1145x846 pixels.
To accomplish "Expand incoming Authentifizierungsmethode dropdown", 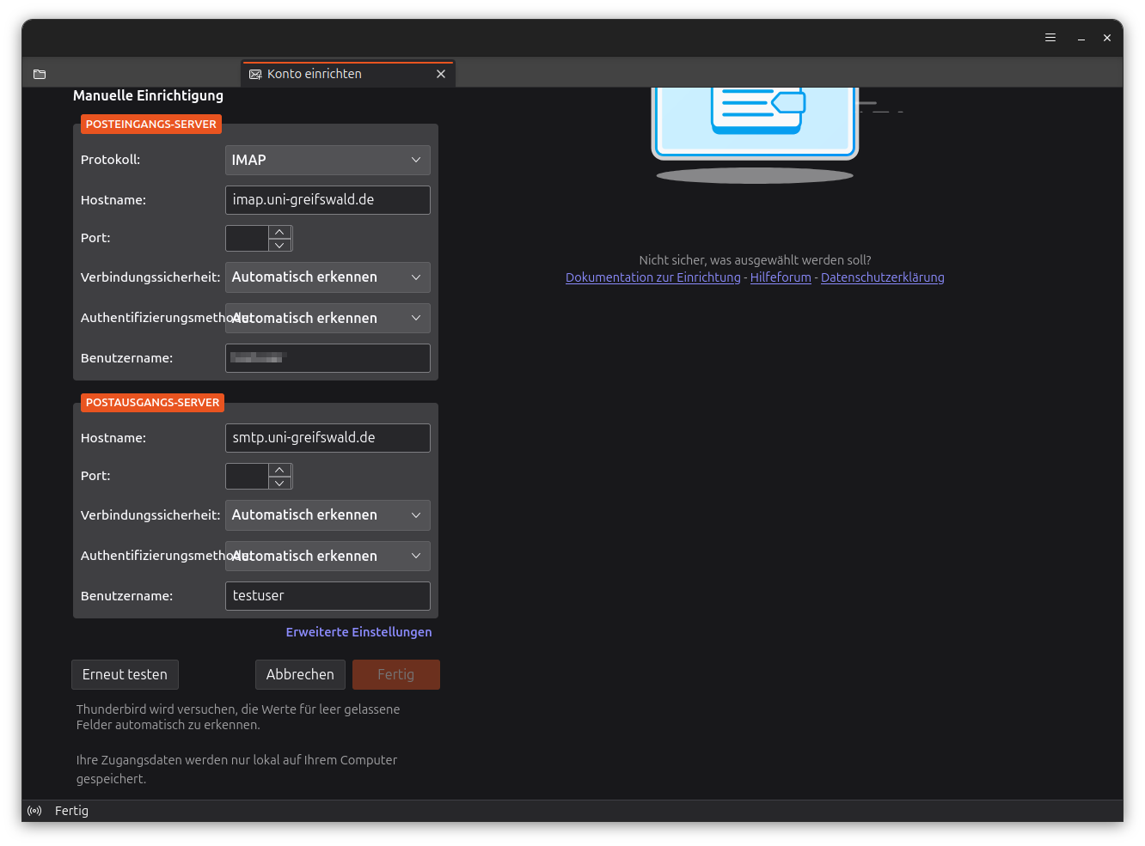I will (328, 318).
